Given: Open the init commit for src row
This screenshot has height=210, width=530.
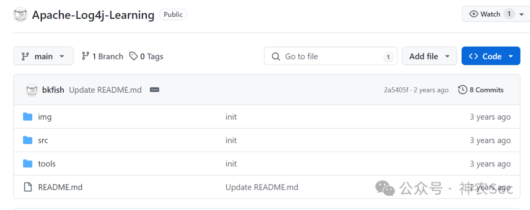Looking at the screenshot, I should [x=231, y=140].
